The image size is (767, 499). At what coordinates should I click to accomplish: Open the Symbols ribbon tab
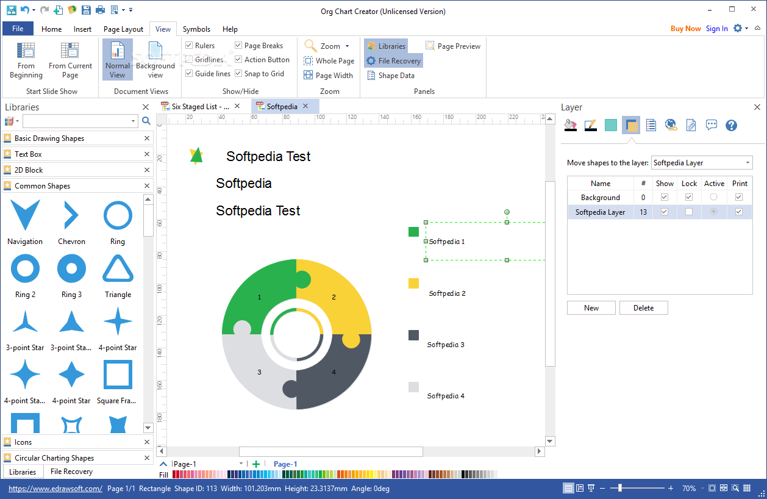[196, 29]
